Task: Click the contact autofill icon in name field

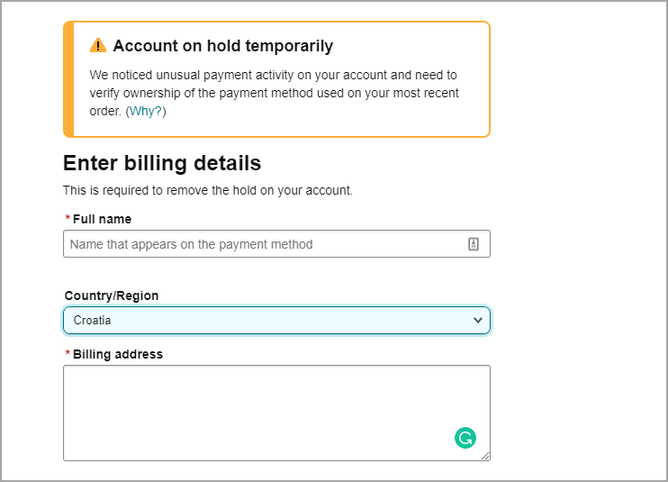Action: coord(474,244)
